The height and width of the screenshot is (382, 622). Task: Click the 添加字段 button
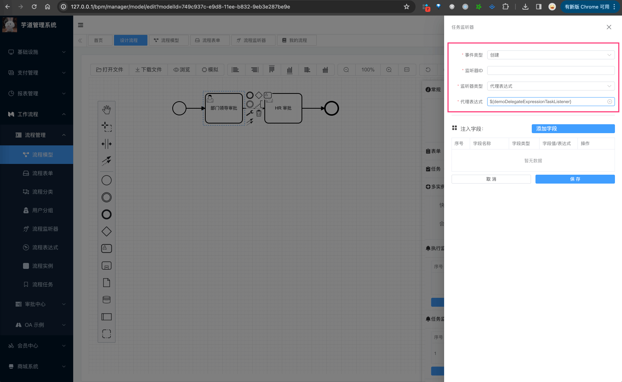pos(573,129)
